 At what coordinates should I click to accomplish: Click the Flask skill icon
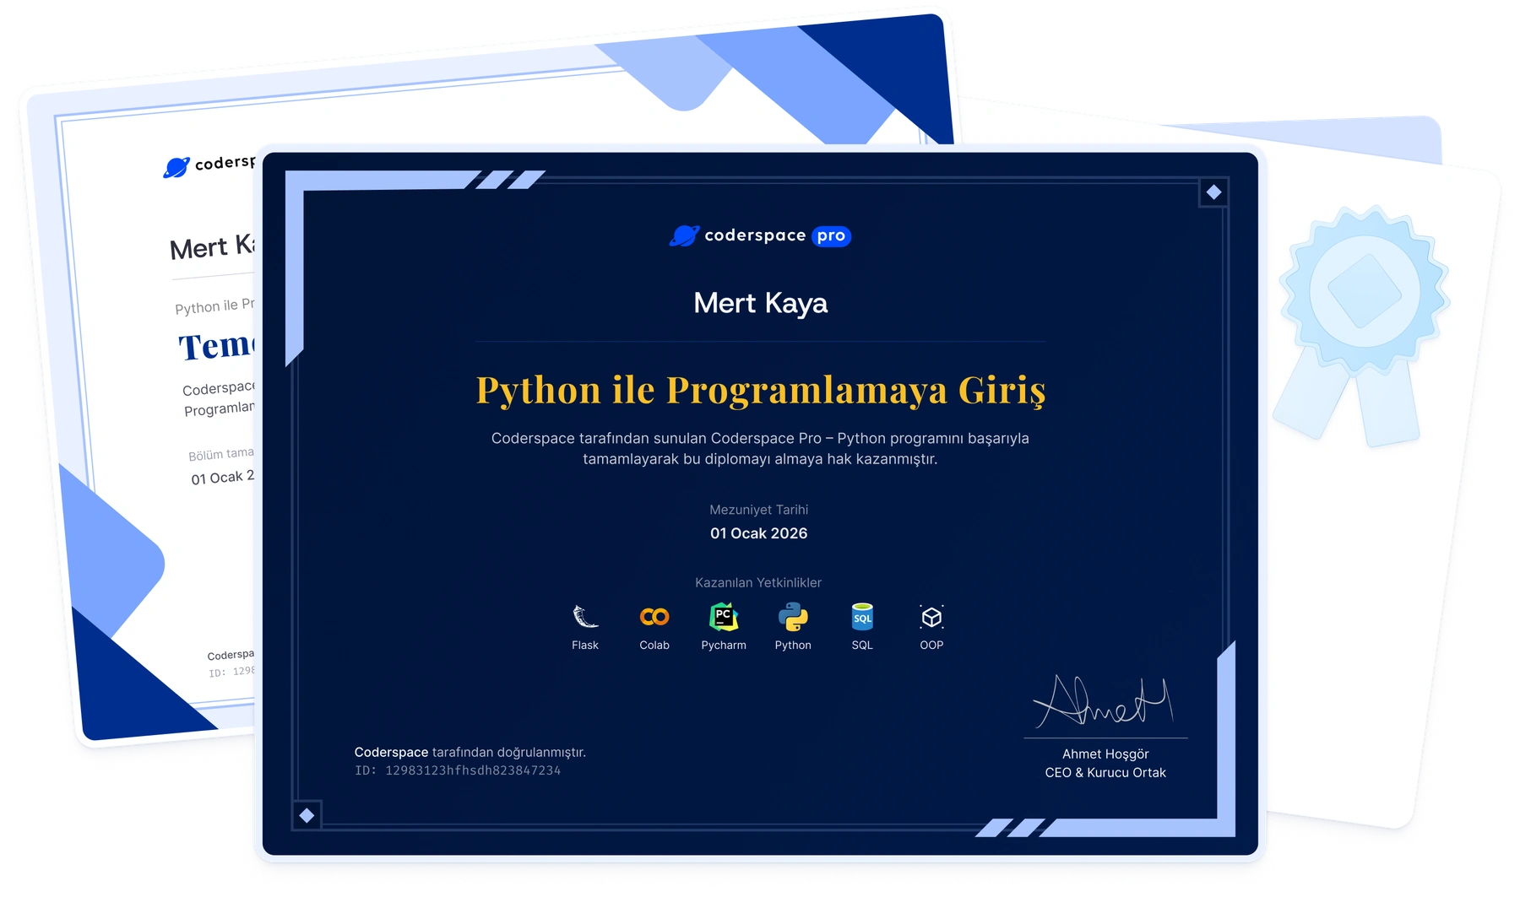click(585, 617)
